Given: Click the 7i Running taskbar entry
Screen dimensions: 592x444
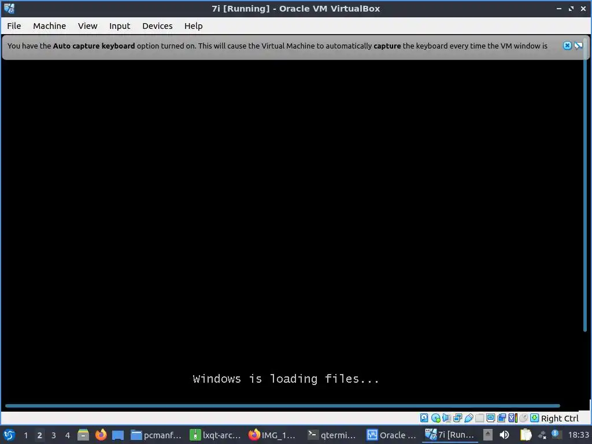Looking at the screenshot, I should pos(450,435).
